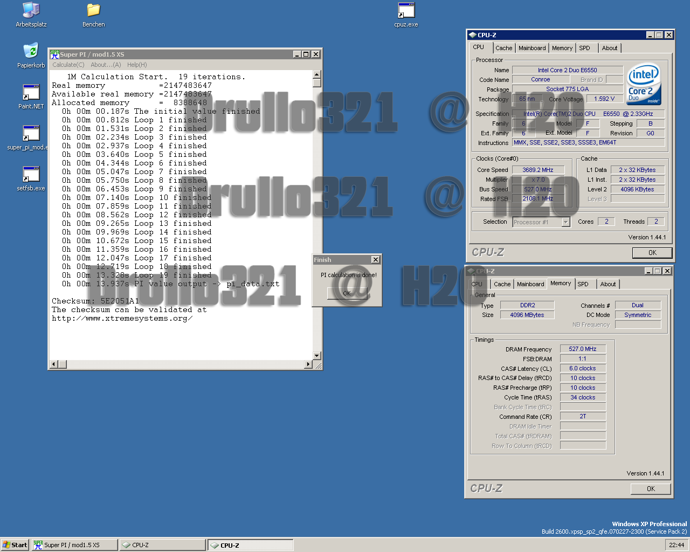Click the Intel Core 2 Duo logo

644,84
